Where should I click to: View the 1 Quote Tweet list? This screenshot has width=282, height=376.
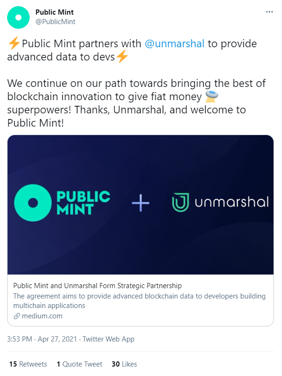pyautogui.click(x=79, y=364)
